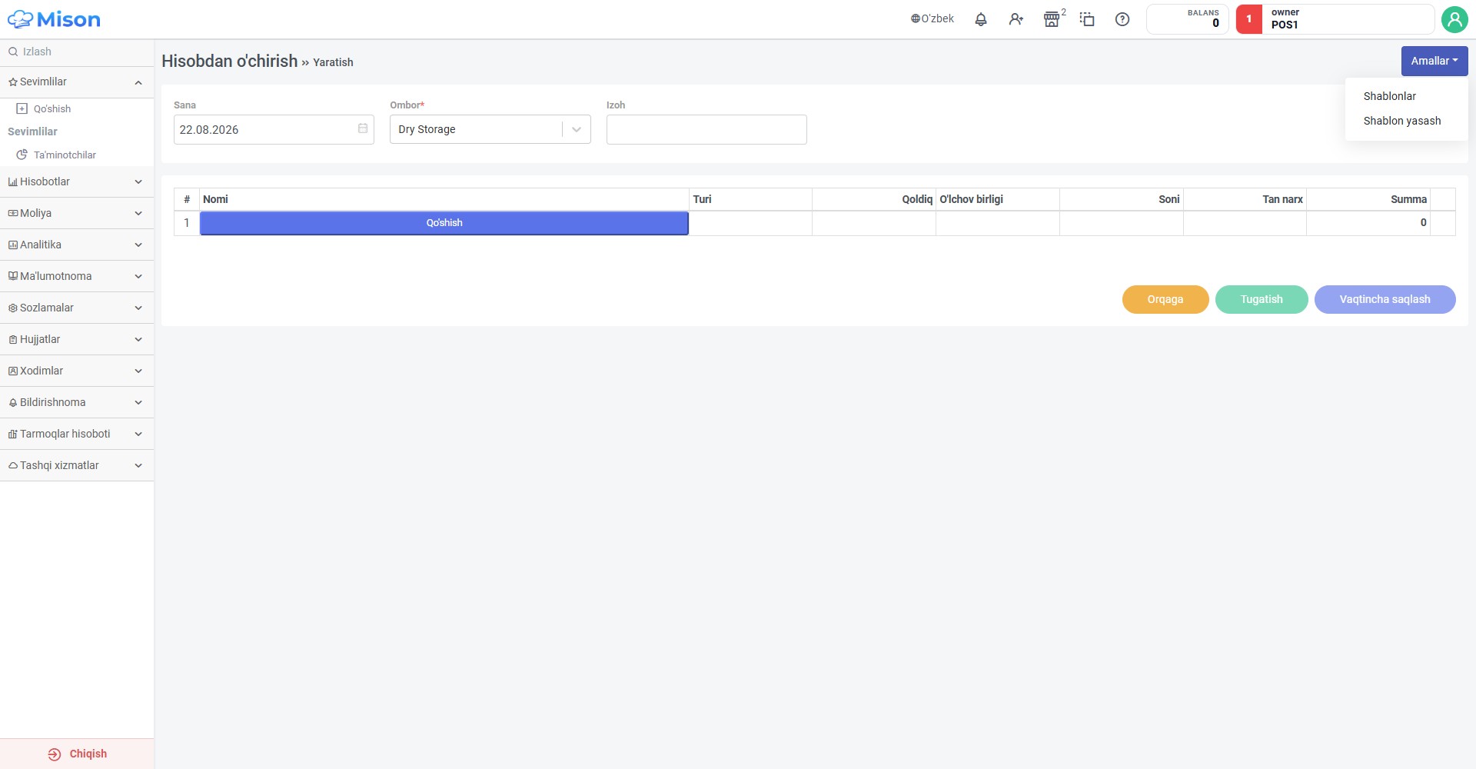The height and width of the screenshot is (769, 1476).
Task: Expand the Xodimlar menu
Action: coord(77,371)
